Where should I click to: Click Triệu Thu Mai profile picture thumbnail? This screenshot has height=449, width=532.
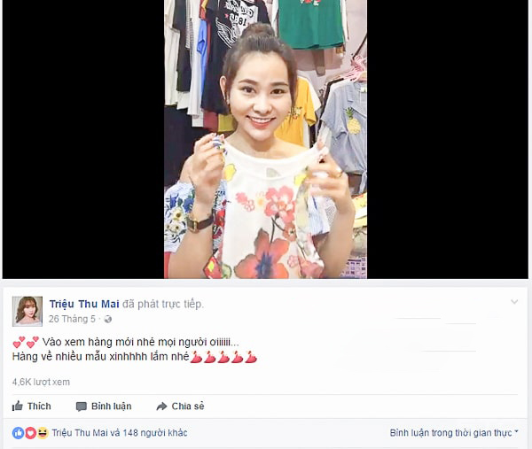[27, 312]
